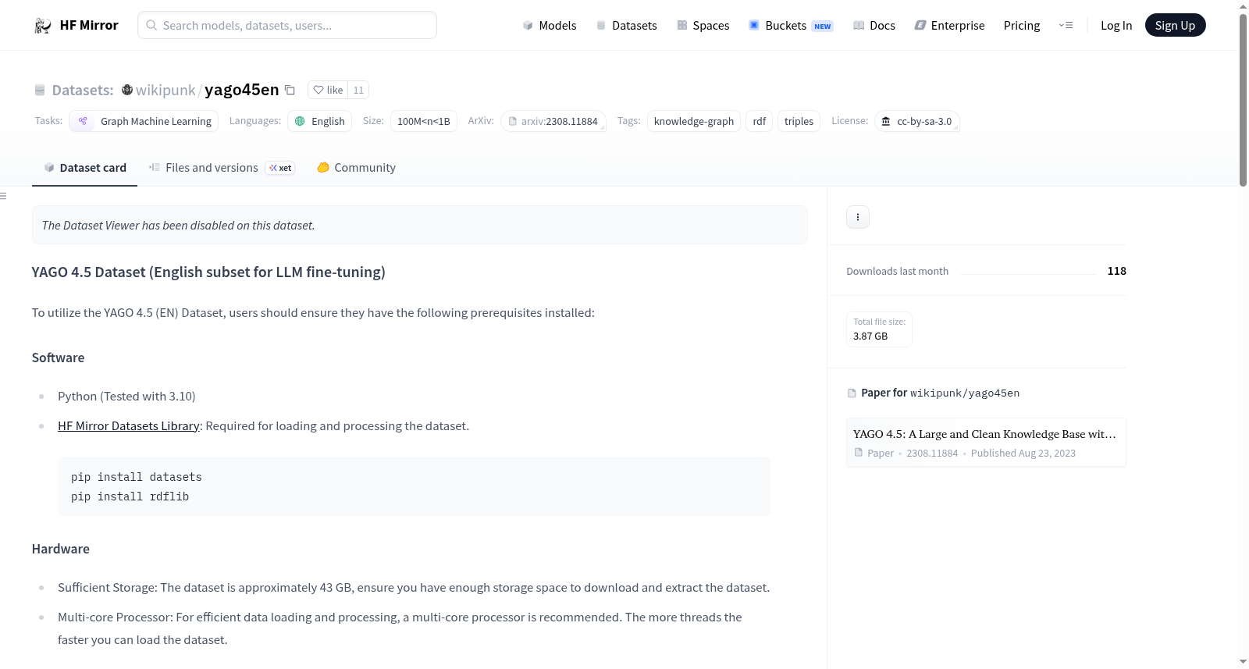Click the yago45en dataset title

tap(242, 90)
